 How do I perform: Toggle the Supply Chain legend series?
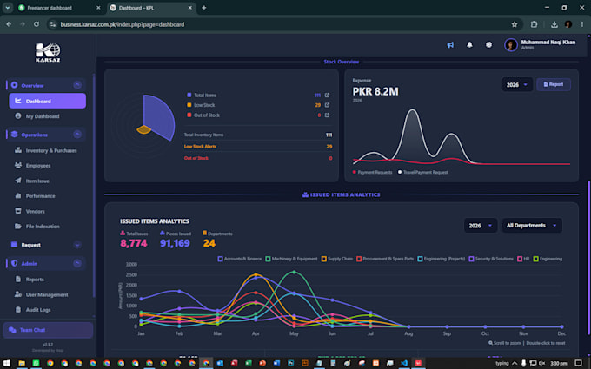click(337, 259)
